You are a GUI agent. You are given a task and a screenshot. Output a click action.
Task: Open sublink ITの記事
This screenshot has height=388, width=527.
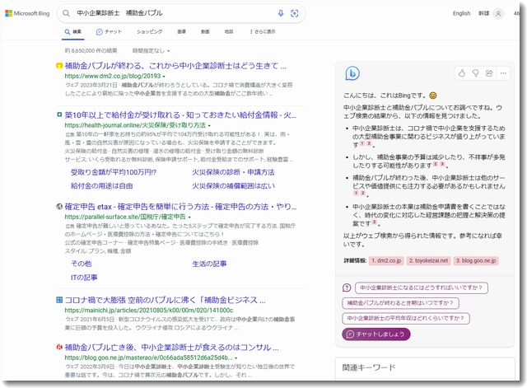(84, 278)
